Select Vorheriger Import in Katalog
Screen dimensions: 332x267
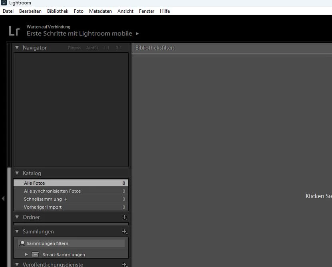point(71,207)
